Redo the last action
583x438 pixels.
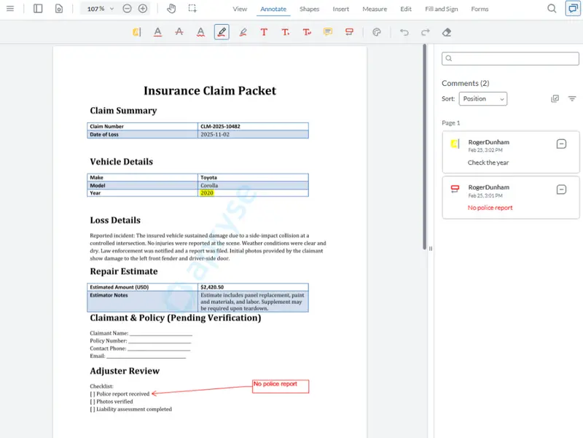click(426, 32)
